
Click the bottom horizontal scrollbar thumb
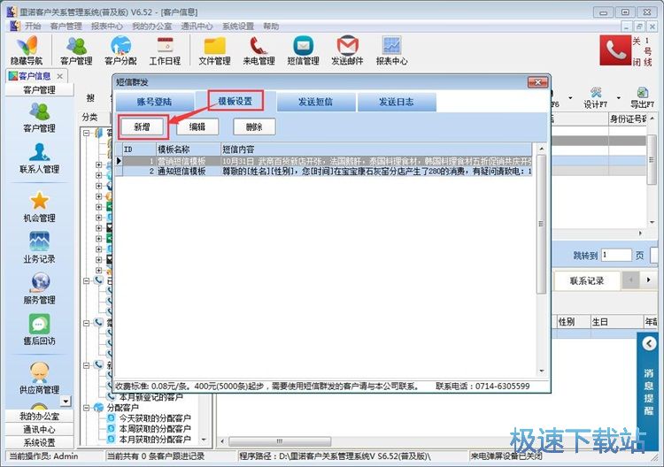(280, 441)
